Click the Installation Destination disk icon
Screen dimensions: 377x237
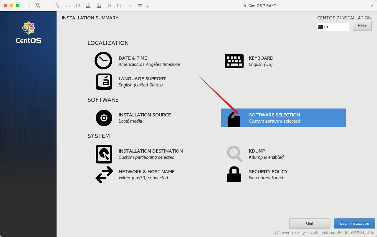coord(104,154)
